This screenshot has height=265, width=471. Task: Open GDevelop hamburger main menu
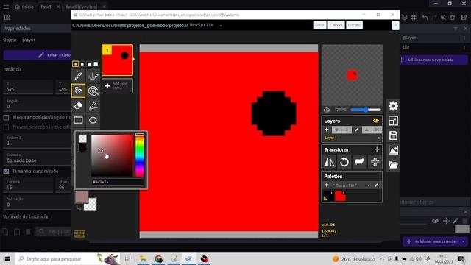point(6,7)
